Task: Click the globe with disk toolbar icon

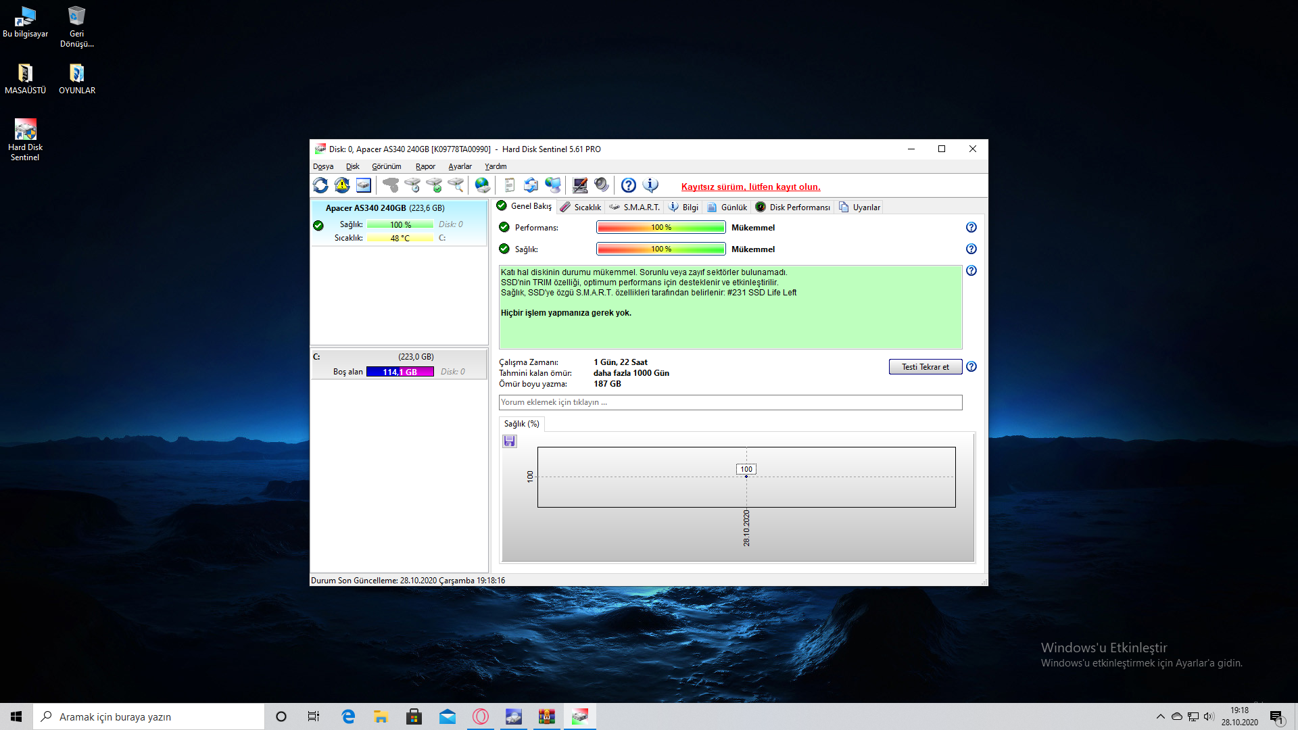Action: pos(482,185)
